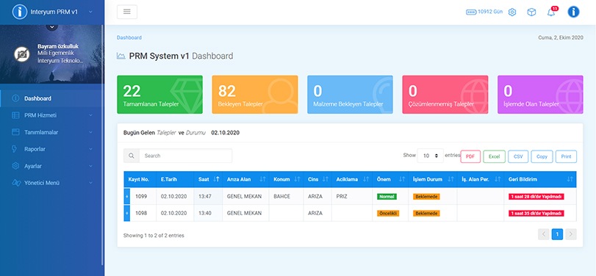Export table with the PDF button

coord(470,156)
